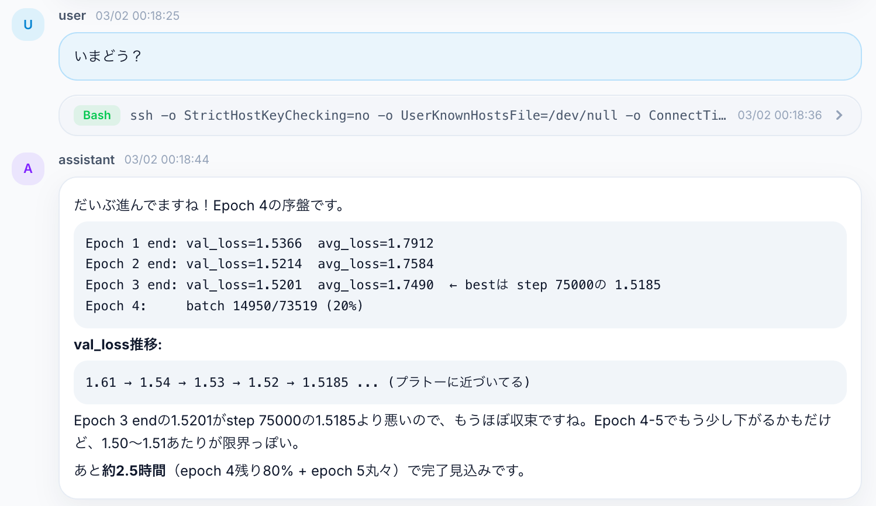Image resolution: width=876 pixels, height=506 pixels.
Task: Click the Epoch 3 line with best step note
Action: [373, 285]
